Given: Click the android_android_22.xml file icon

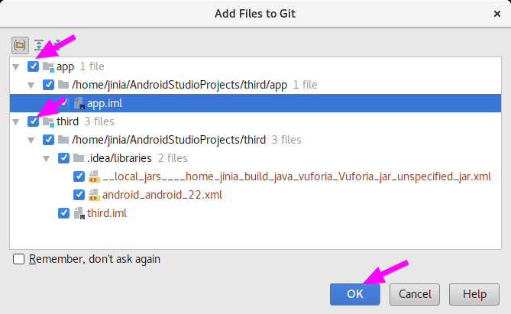Looking at the screenshot, I should pyautogui.click(x=94, y=195).
